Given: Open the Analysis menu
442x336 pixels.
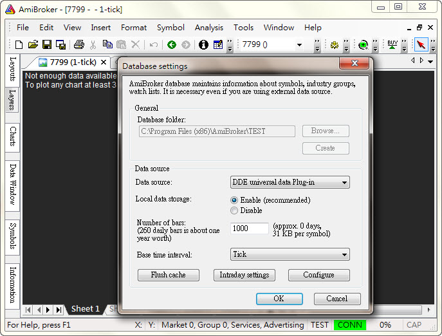Looking at the screenshot, I should click(209, 28).
